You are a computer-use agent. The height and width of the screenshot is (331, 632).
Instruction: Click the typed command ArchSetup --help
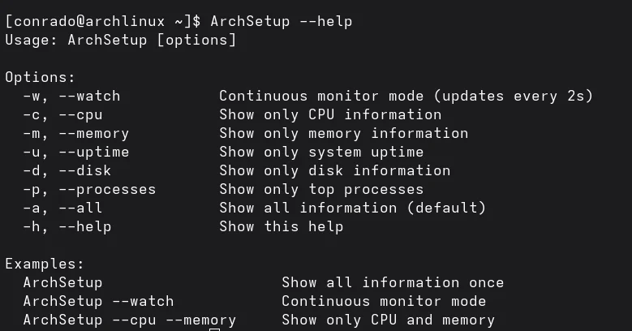[281, 21]
